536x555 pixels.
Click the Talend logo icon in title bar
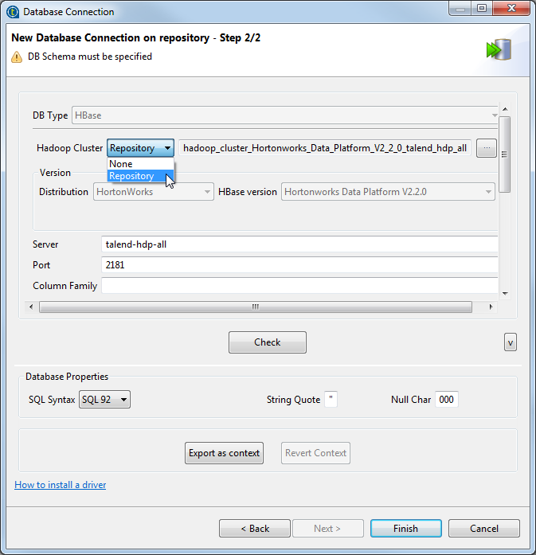[13, 12]
